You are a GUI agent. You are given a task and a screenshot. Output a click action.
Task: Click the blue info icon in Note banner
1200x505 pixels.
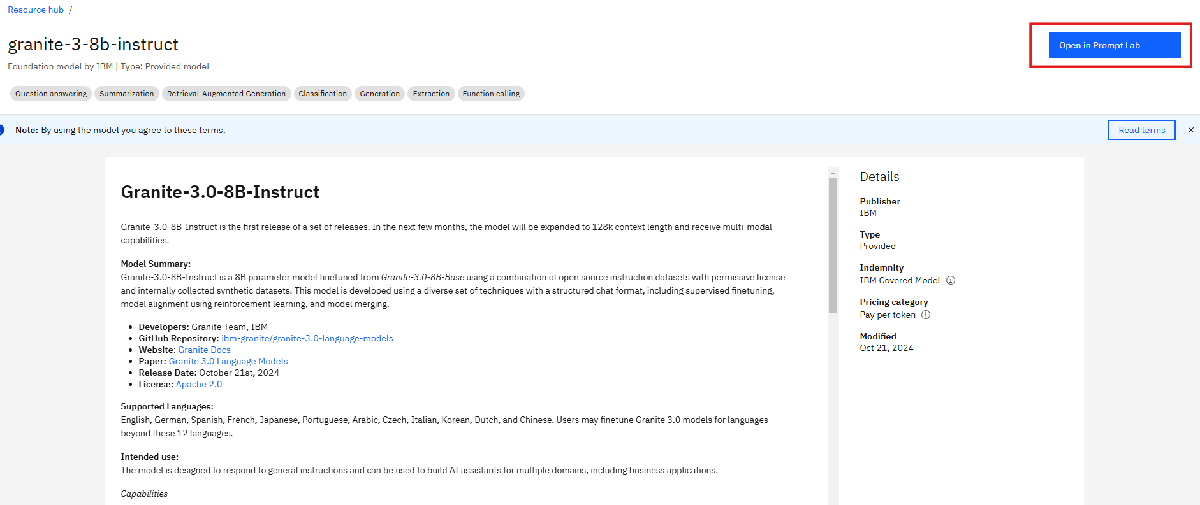[x=2, y=130]
